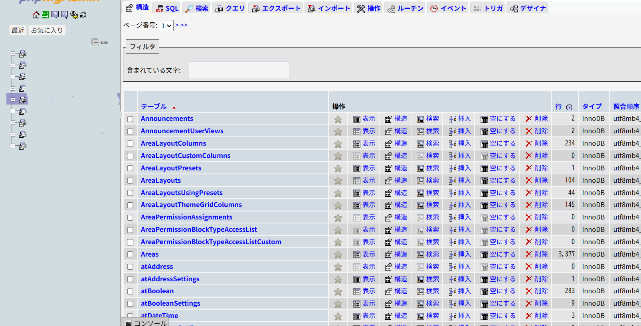641x326 pixels.
Task: Reload the navigation panel with the refresh icon
Action: tap(83, 15)
